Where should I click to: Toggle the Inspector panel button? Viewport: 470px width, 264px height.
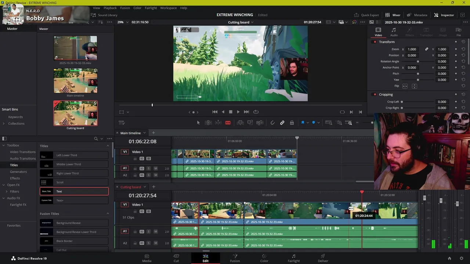coord(444,15)
